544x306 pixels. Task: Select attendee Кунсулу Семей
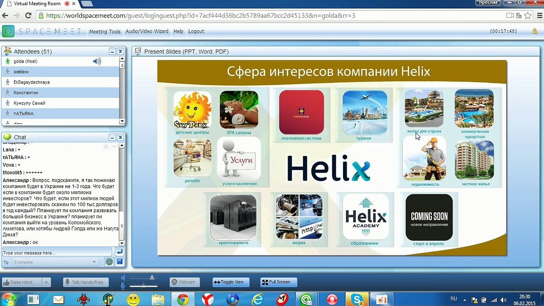60,103
